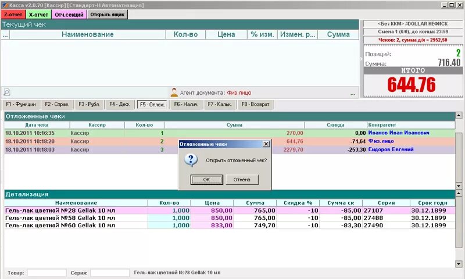Switch to F4 - Деф. tab
The image size is (465, 279).
click(x=120, y=105)
